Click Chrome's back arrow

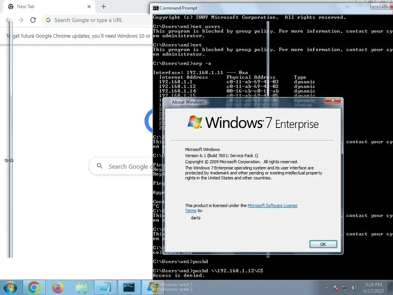click(8, 20)
